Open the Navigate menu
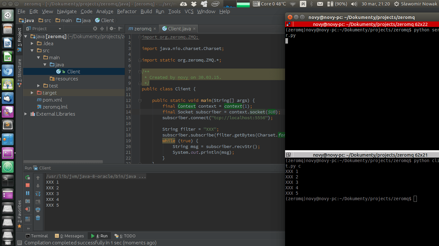This screenshot has width=439, height=246. pos(67,12)
